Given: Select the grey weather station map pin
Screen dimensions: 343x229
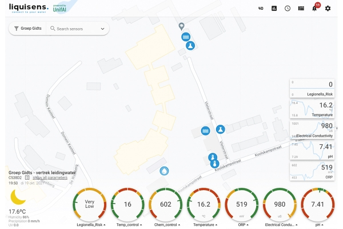Looking at the screenshot, I should (181, 26).
